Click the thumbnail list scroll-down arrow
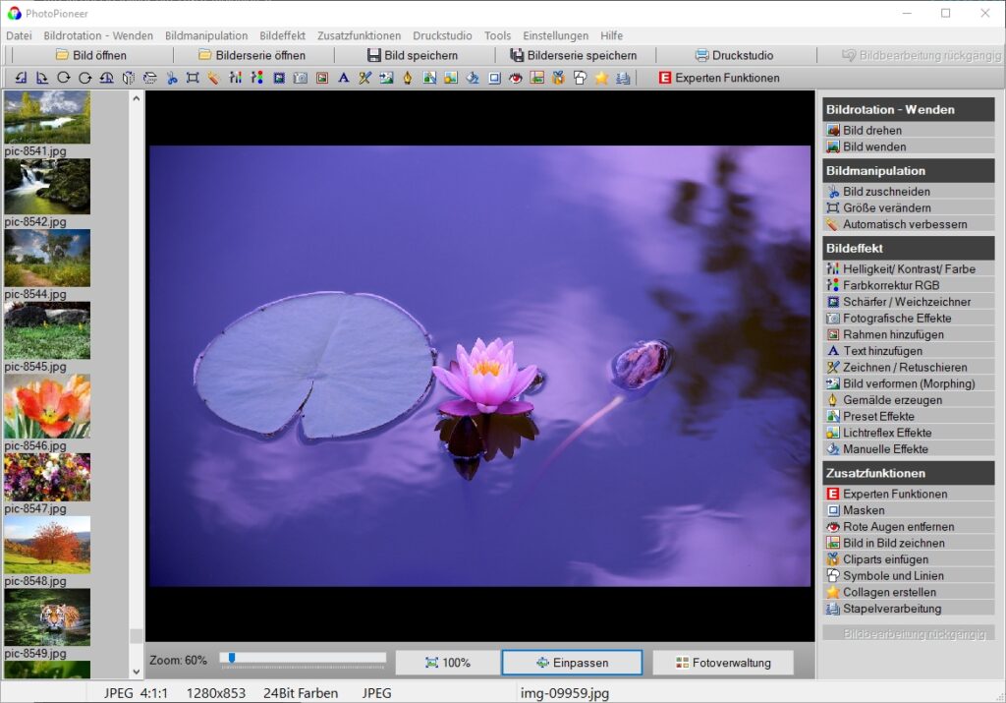Image resolution: width=1006 pixels, height=703 pixels. point(136,672)
